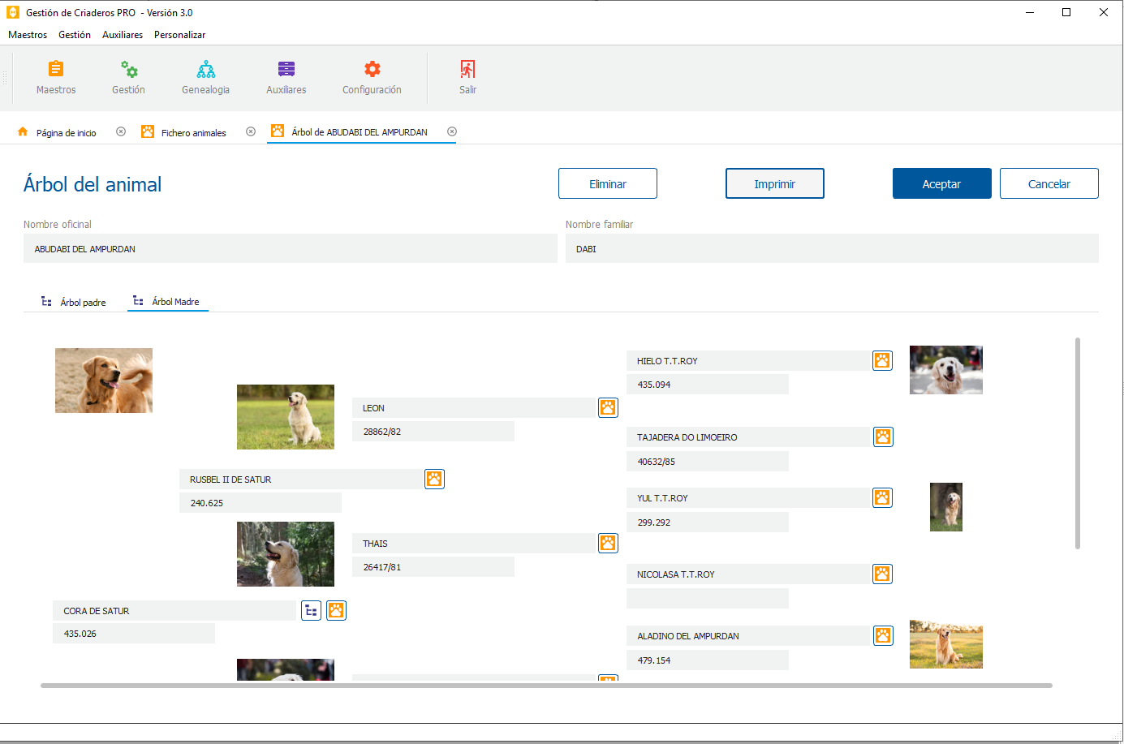Image resolution: width=1124 pixels, height=744 pixels.
Task: Click the Imprimir button
Action: click(x=774, y=183)
